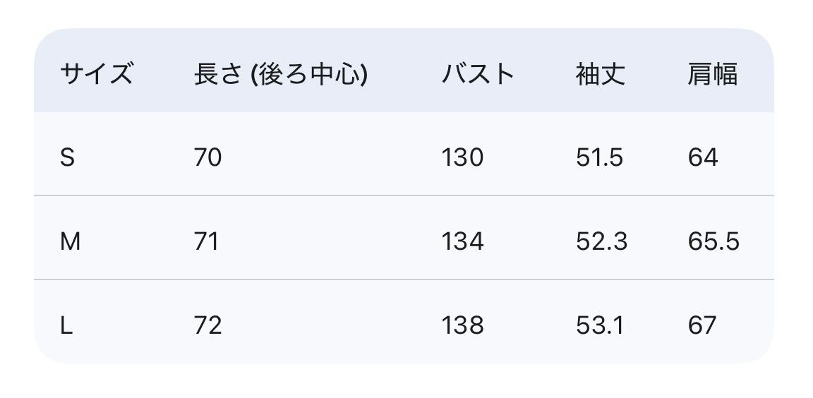Click bust measurement 134
This screenshot has width=813, height=398.
click(462, 242)
